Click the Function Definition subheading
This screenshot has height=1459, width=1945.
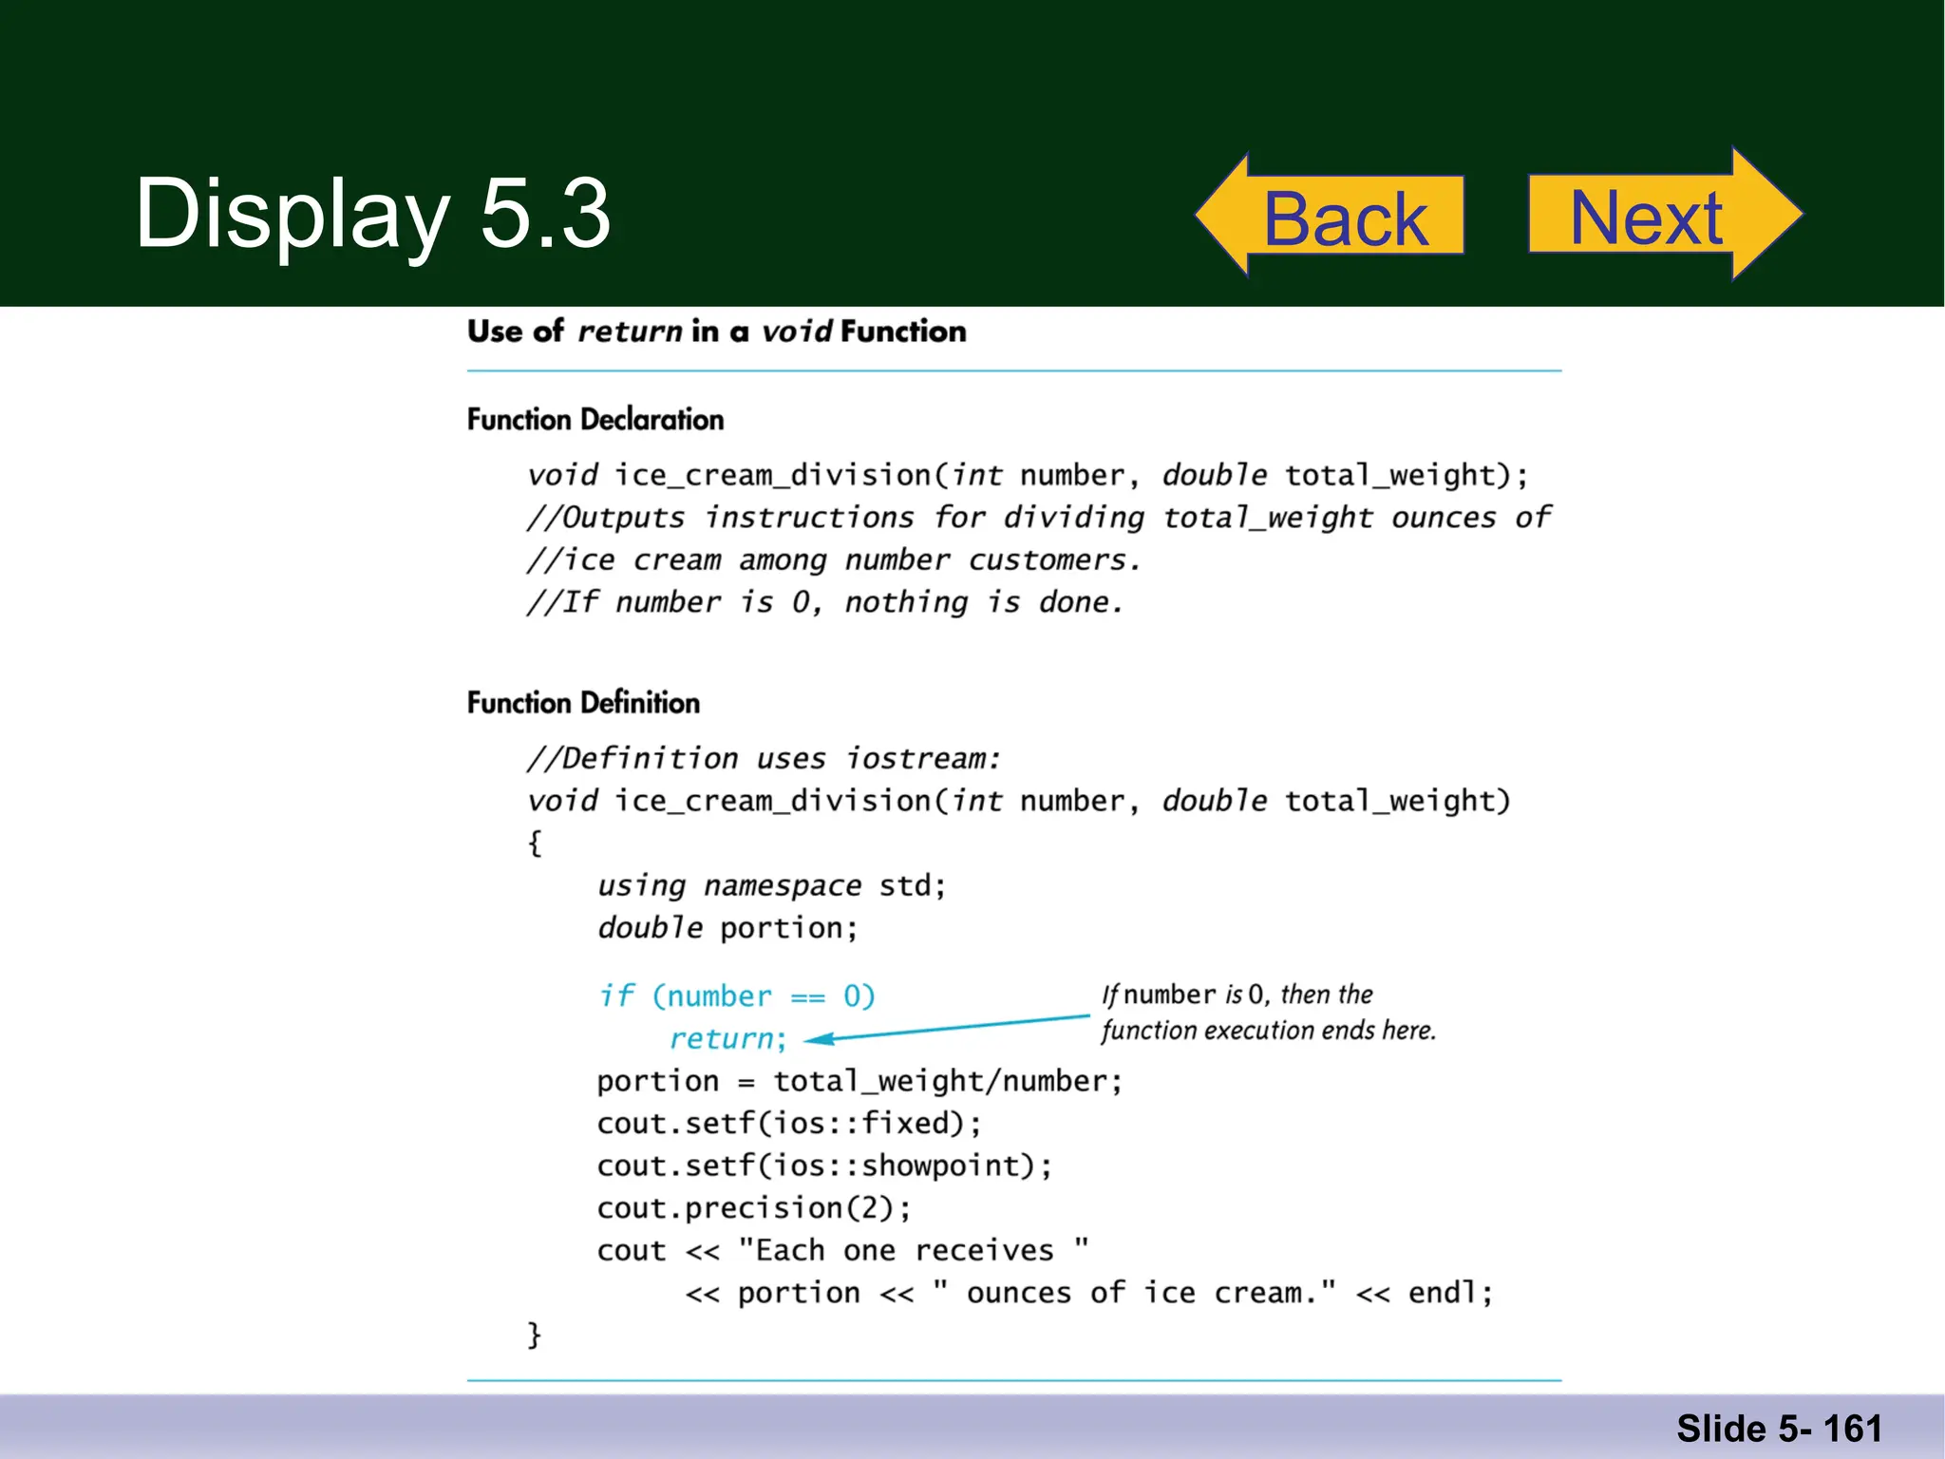[x=583, y=703]
